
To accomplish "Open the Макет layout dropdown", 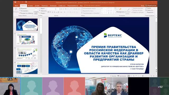I will click(42, 8).
